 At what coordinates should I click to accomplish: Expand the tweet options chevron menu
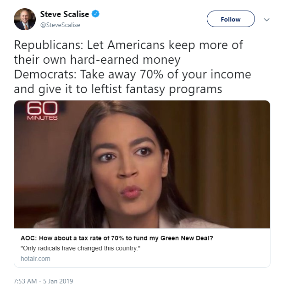[266, 19]
